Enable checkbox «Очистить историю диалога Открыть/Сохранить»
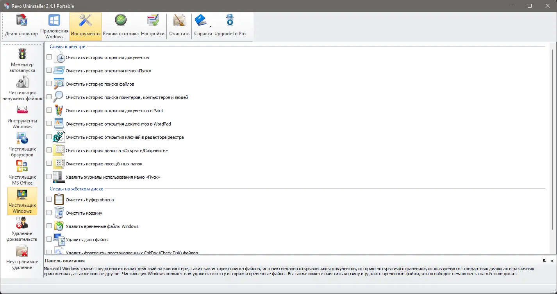The width and height of the screenshot is (557, 294). [49, 150]
